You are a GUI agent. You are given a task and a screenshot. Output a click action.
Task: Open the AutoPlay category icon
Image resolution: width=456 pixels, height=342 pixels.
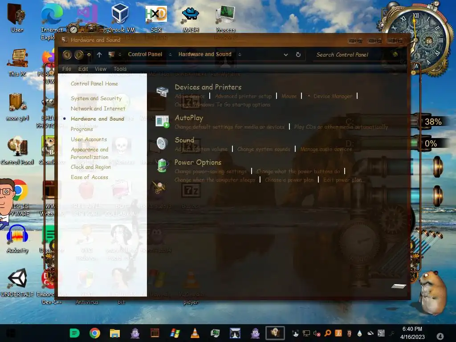click(x=162, y=121)
